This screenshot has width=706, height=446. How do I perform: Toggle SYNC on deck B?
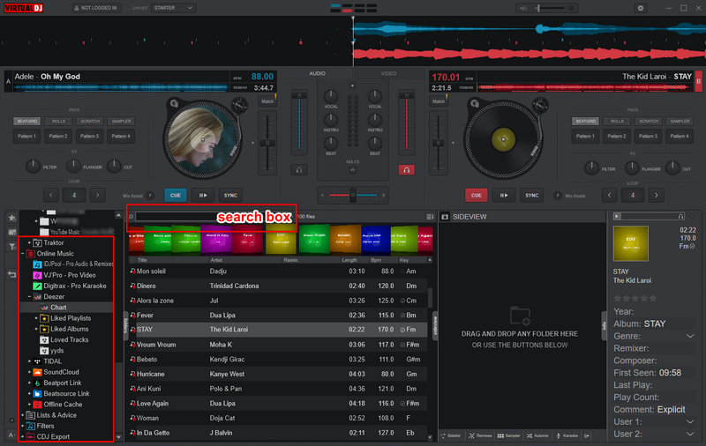pos(532,196)
